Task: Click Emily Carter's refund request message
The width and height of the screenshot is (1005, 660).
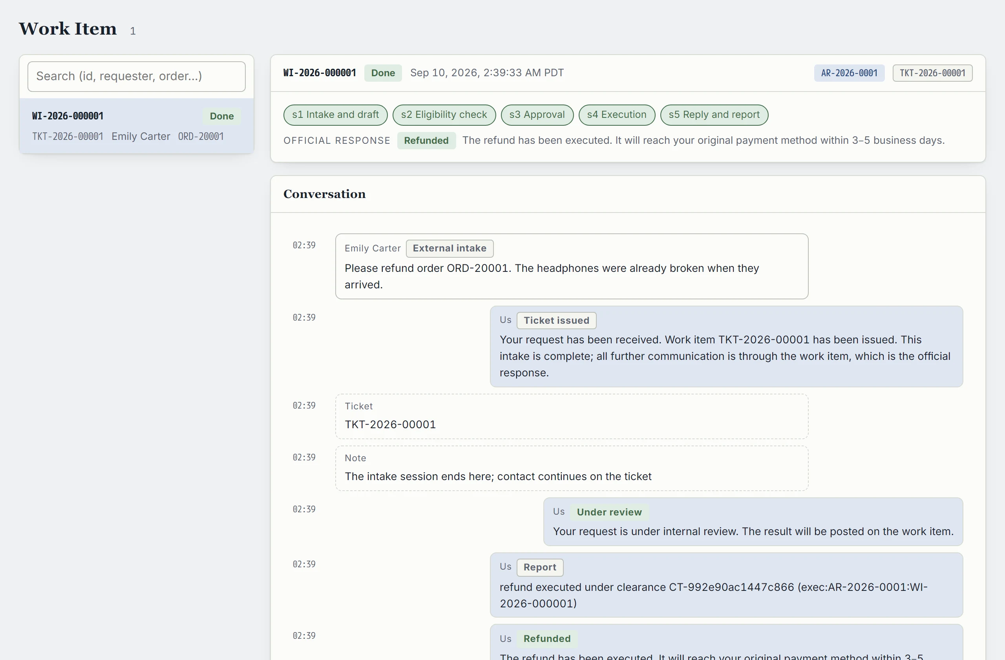Action: point(572,266)
